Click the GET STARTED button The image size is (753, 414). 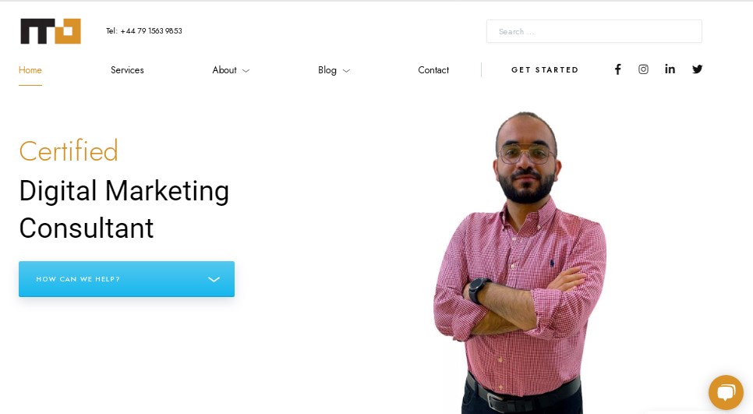pos(545,69)
